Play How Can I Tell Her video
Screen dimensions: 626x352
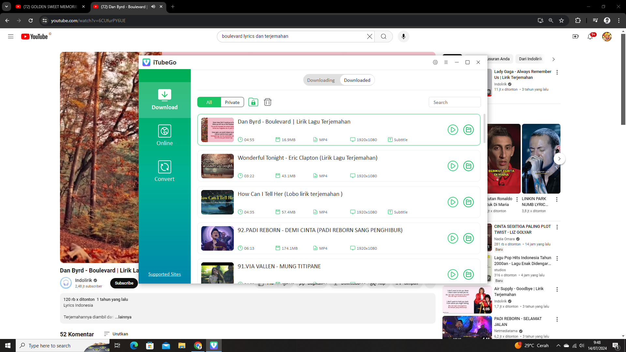coord(453,202)
